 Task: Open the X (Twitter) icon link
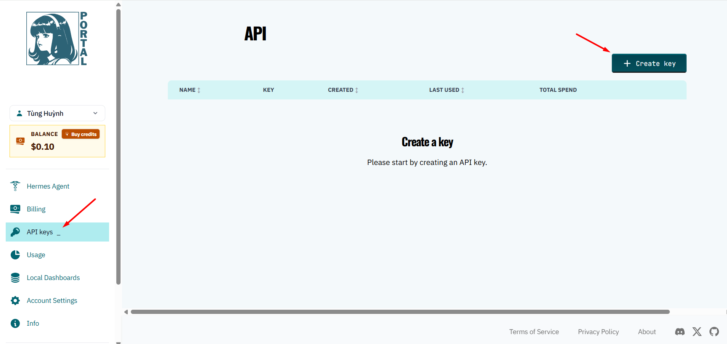[697, 332]
